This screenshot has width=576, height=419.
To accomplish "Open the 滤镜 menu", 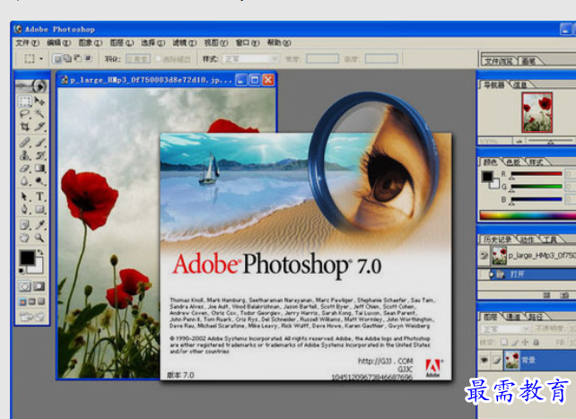I will 185,43.
